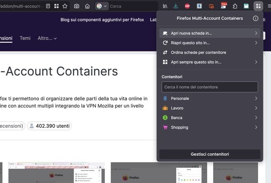Click the new tab icon in popup
Viewport: 271px width, 183px height.
tap(165, 33)
